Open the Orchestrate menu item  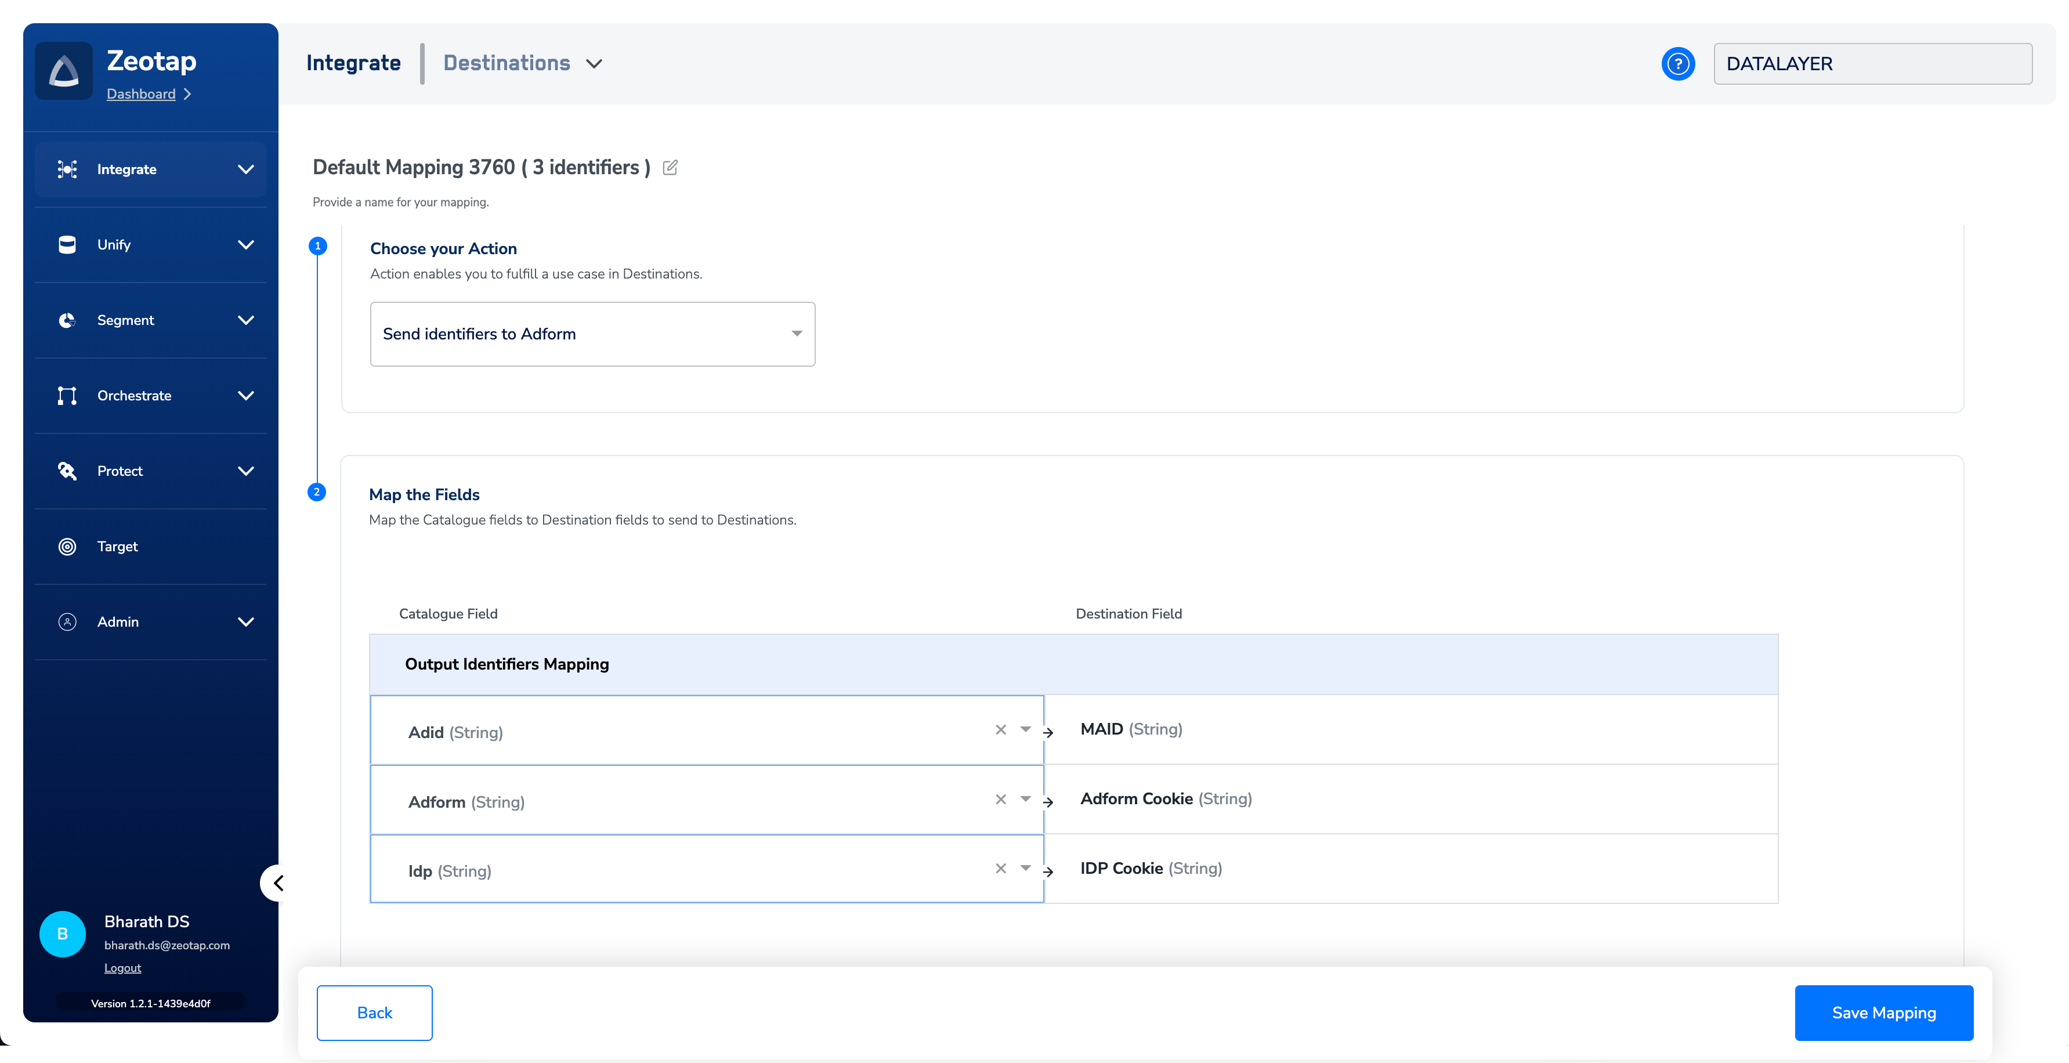[x=134, y=395]
